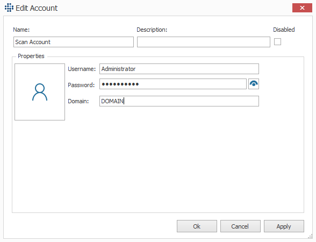This screenshot has height=242, width=316.
Task: Save settings with the Apply button
Action: click(284, 226)
